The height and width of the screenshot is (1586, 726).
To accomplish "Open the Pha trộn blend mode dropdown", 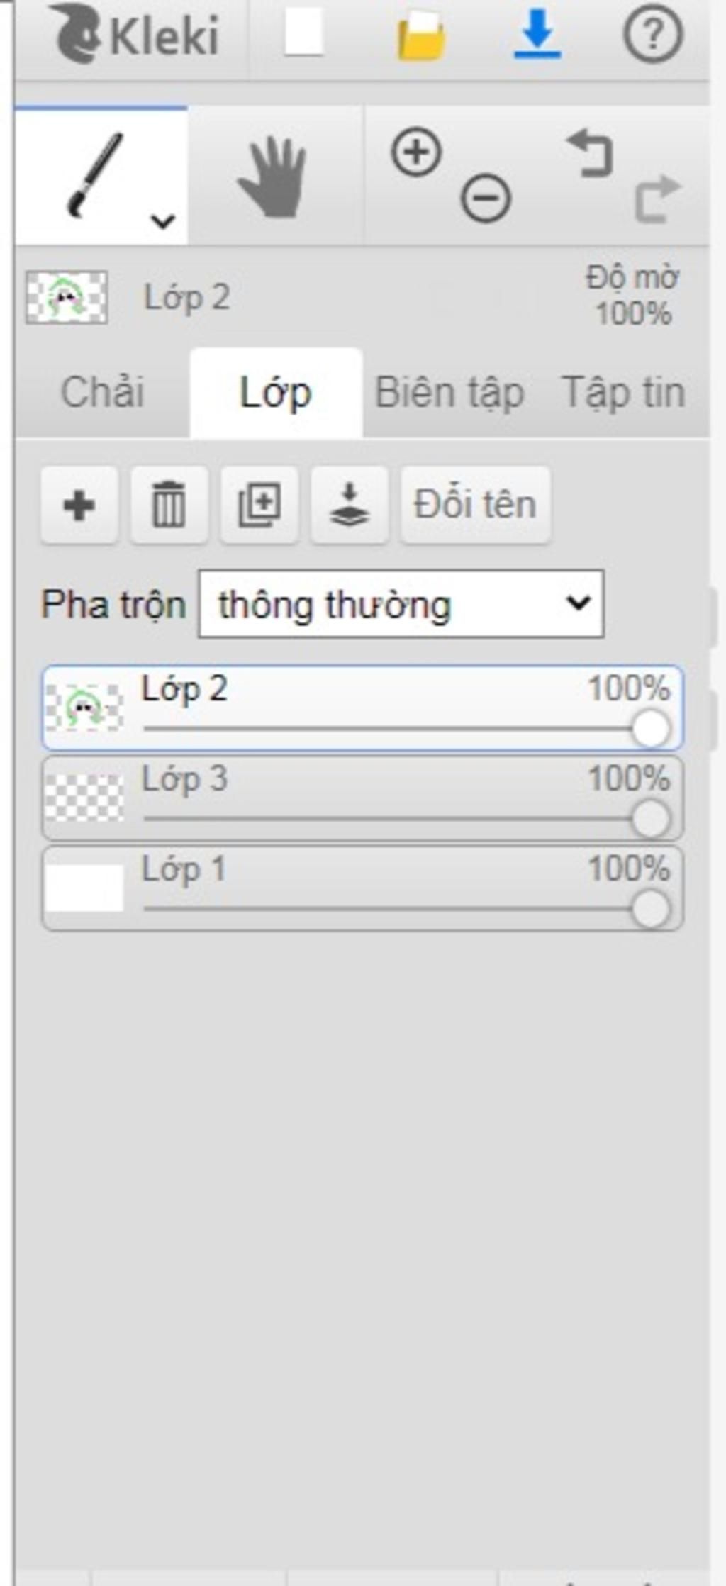I will pyautogui.click(x=401, y=604).
